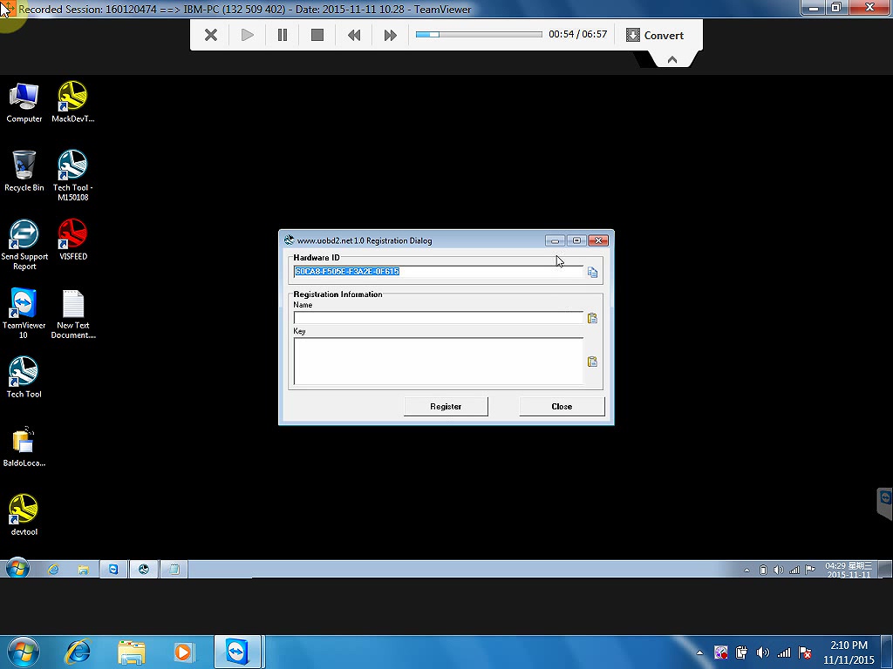This screenshot has height=669, width=893.
Task: Close Registration Dialog with red X
Action: click(x=598, y=240)
